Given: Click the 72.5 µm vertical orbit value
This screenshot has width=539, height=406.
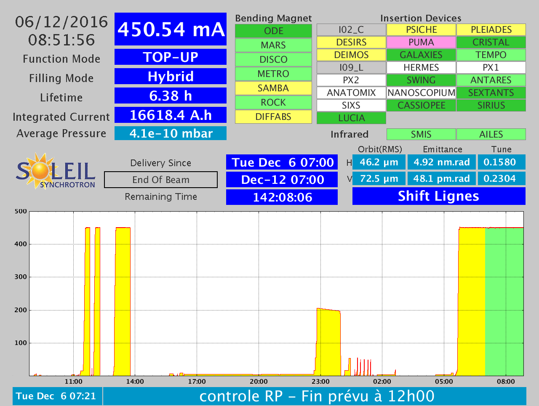Looking at the screenshot, I should (379, 178).
